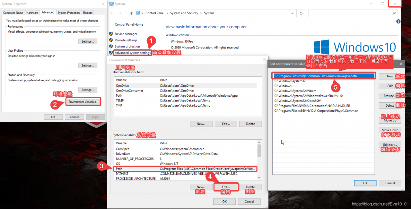Click the Forward arrow in System window
Screen dimensions: 411x209
120,13
